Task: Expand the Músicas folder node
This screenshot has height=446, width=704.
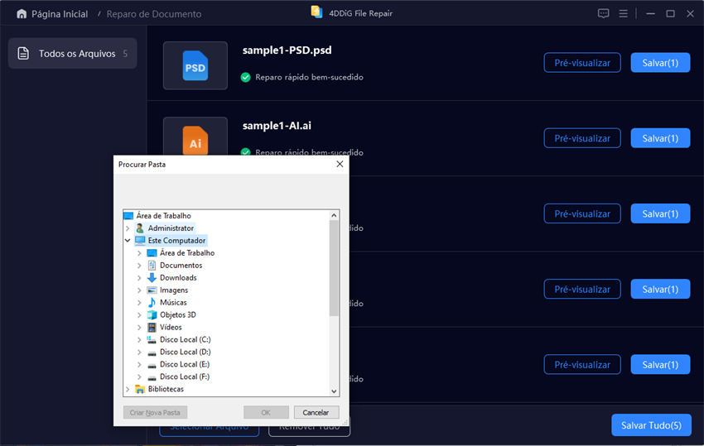Action: pyautogui.click(x=139, y=302)
